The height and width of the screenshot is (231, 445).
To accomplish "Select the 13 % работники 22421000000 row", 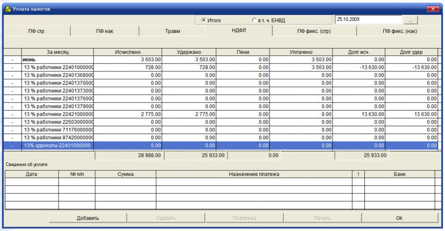I will coord(57,114).
